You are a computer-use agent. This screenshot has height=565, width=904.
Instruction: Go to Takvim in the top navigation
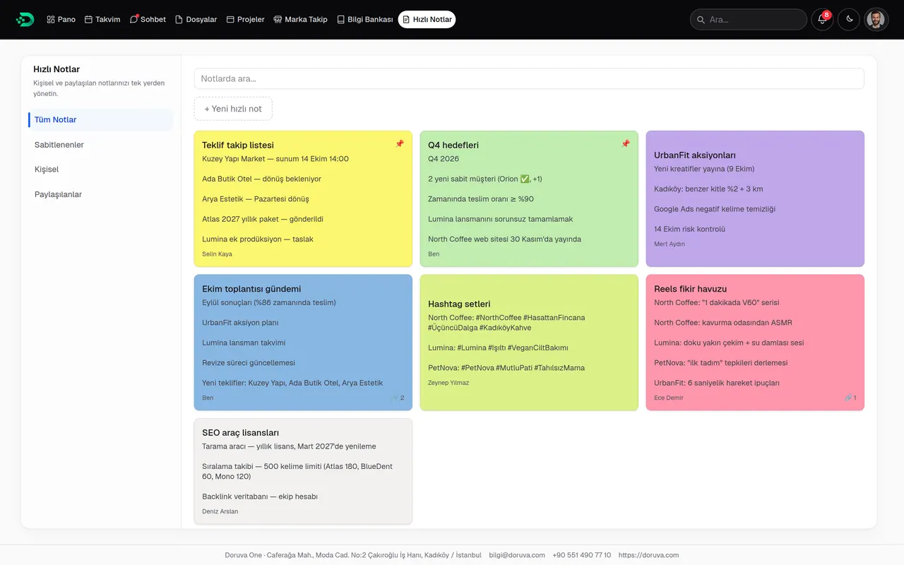tap(102, 19)
